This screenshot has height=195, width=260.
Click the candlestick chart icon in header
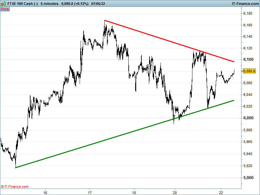4,4
